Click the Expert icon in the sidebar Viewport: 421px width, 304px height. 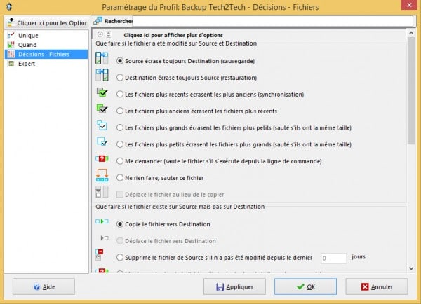pyautogui.click(x=11, y=63)
